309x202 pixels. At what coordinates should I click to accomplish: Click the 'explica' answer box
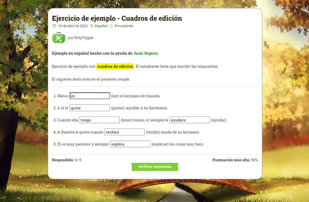[x=130, y=144]
